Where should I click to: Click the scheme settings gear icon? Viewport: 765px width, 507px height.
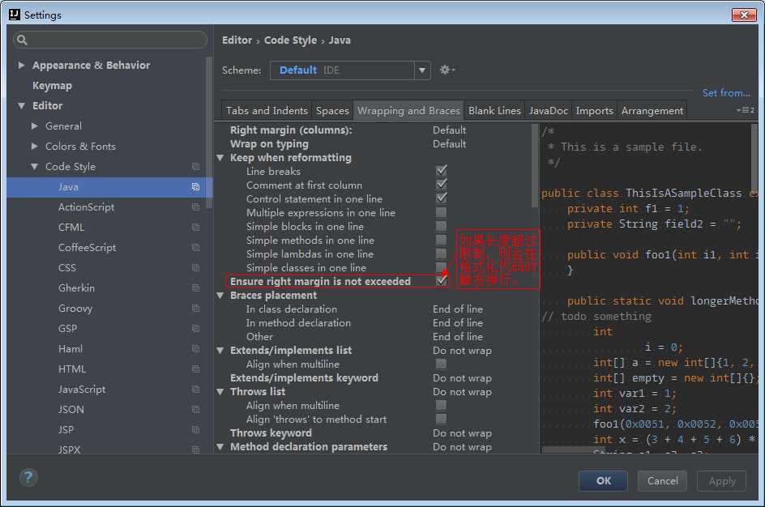click(x=447, y=70)
